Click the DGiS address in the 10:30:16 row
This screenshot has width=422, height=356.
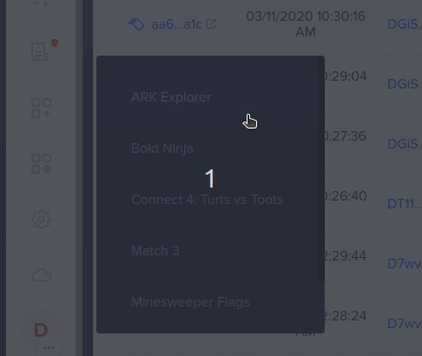[x=405, y=24]
